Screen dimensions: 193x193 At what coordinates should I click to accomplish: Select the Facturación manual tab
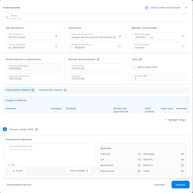pyautogui.click(x=18, y=90)
